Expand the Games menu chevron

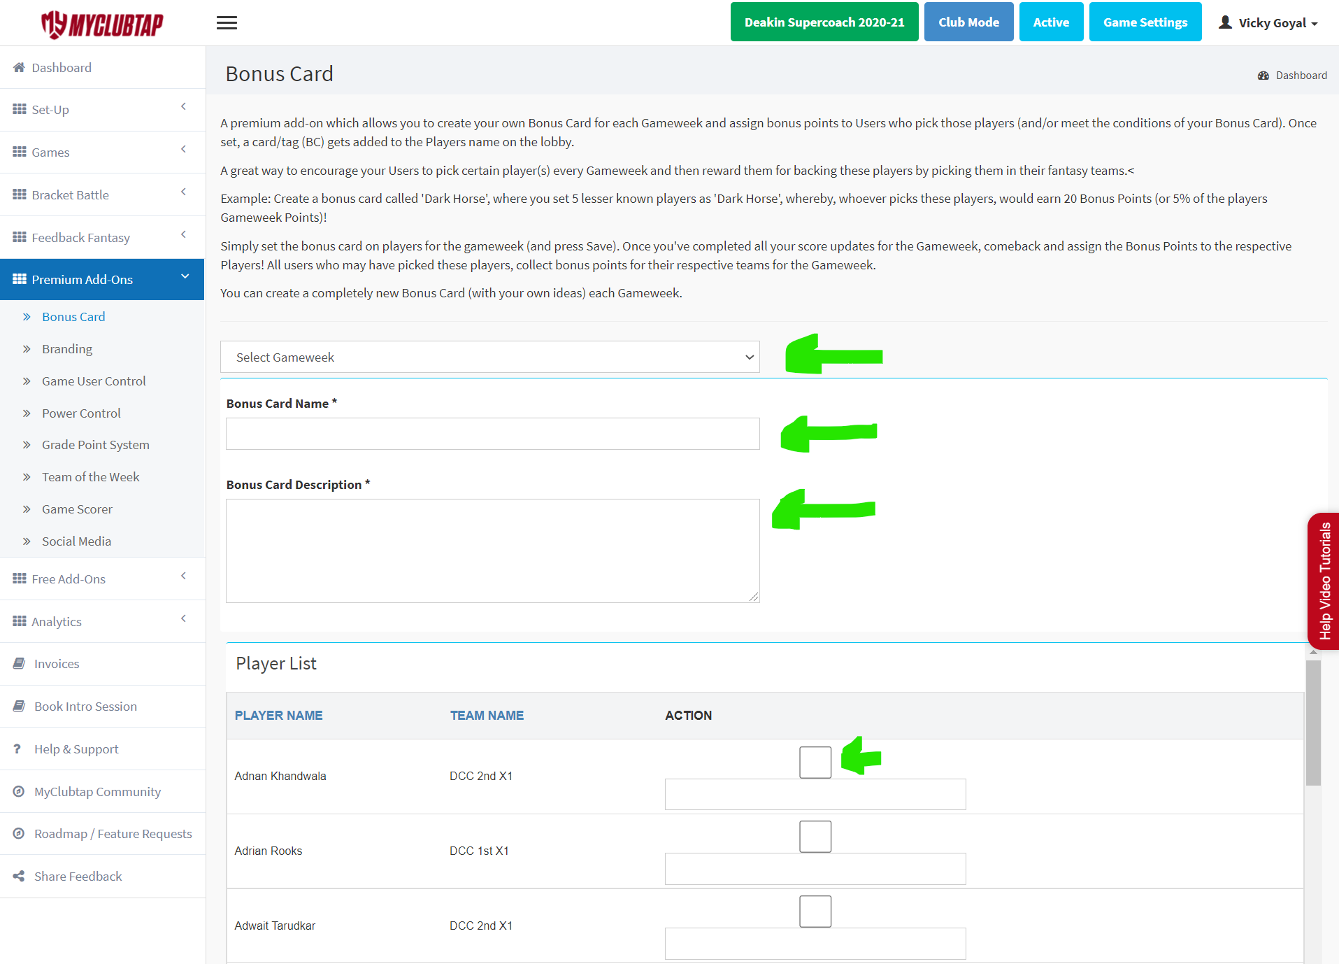tap(183, 149)
